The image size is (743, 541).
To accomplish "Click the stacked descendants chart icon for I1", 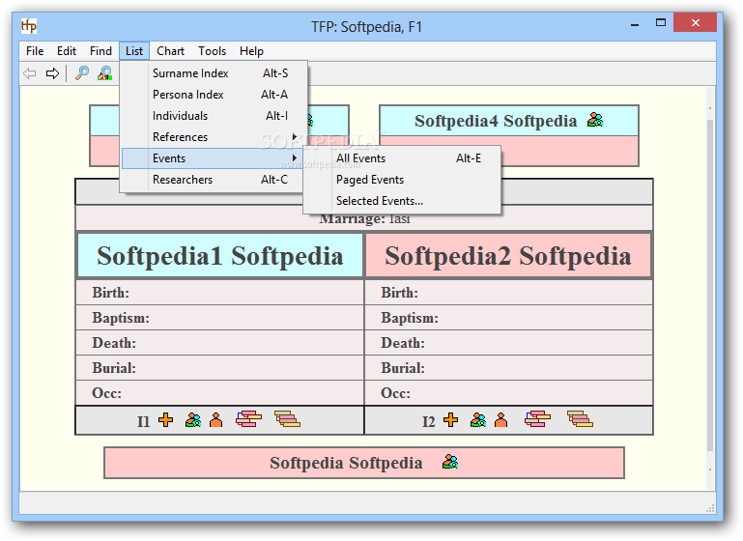I will pyautogui.click(x=287, y=418).
